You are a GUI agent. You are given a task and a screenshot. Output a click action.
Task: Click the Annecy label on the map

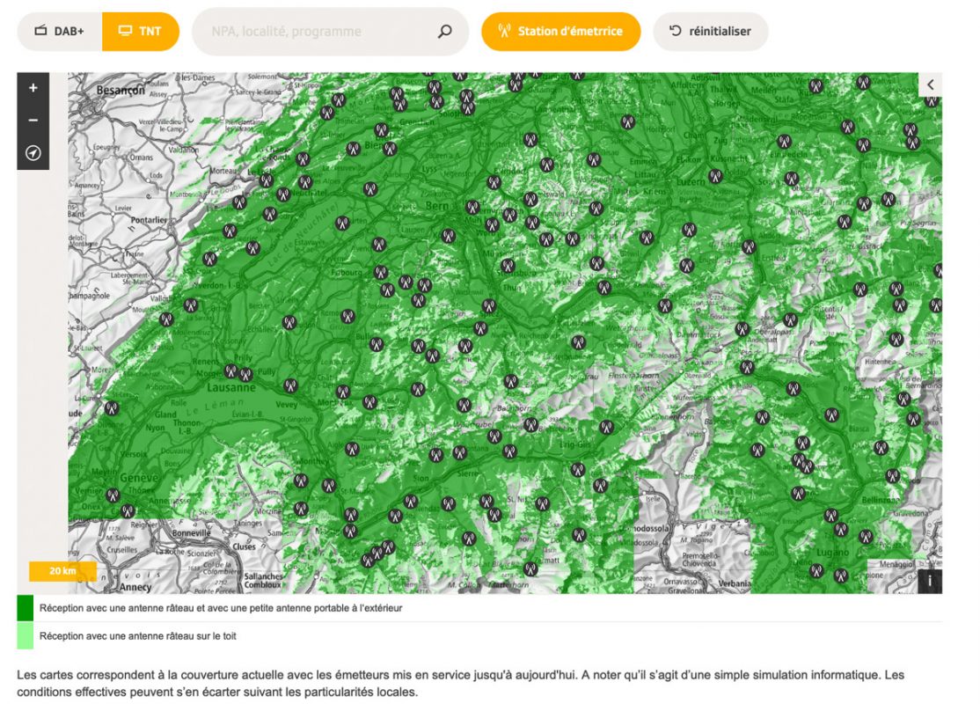[135, 587]
